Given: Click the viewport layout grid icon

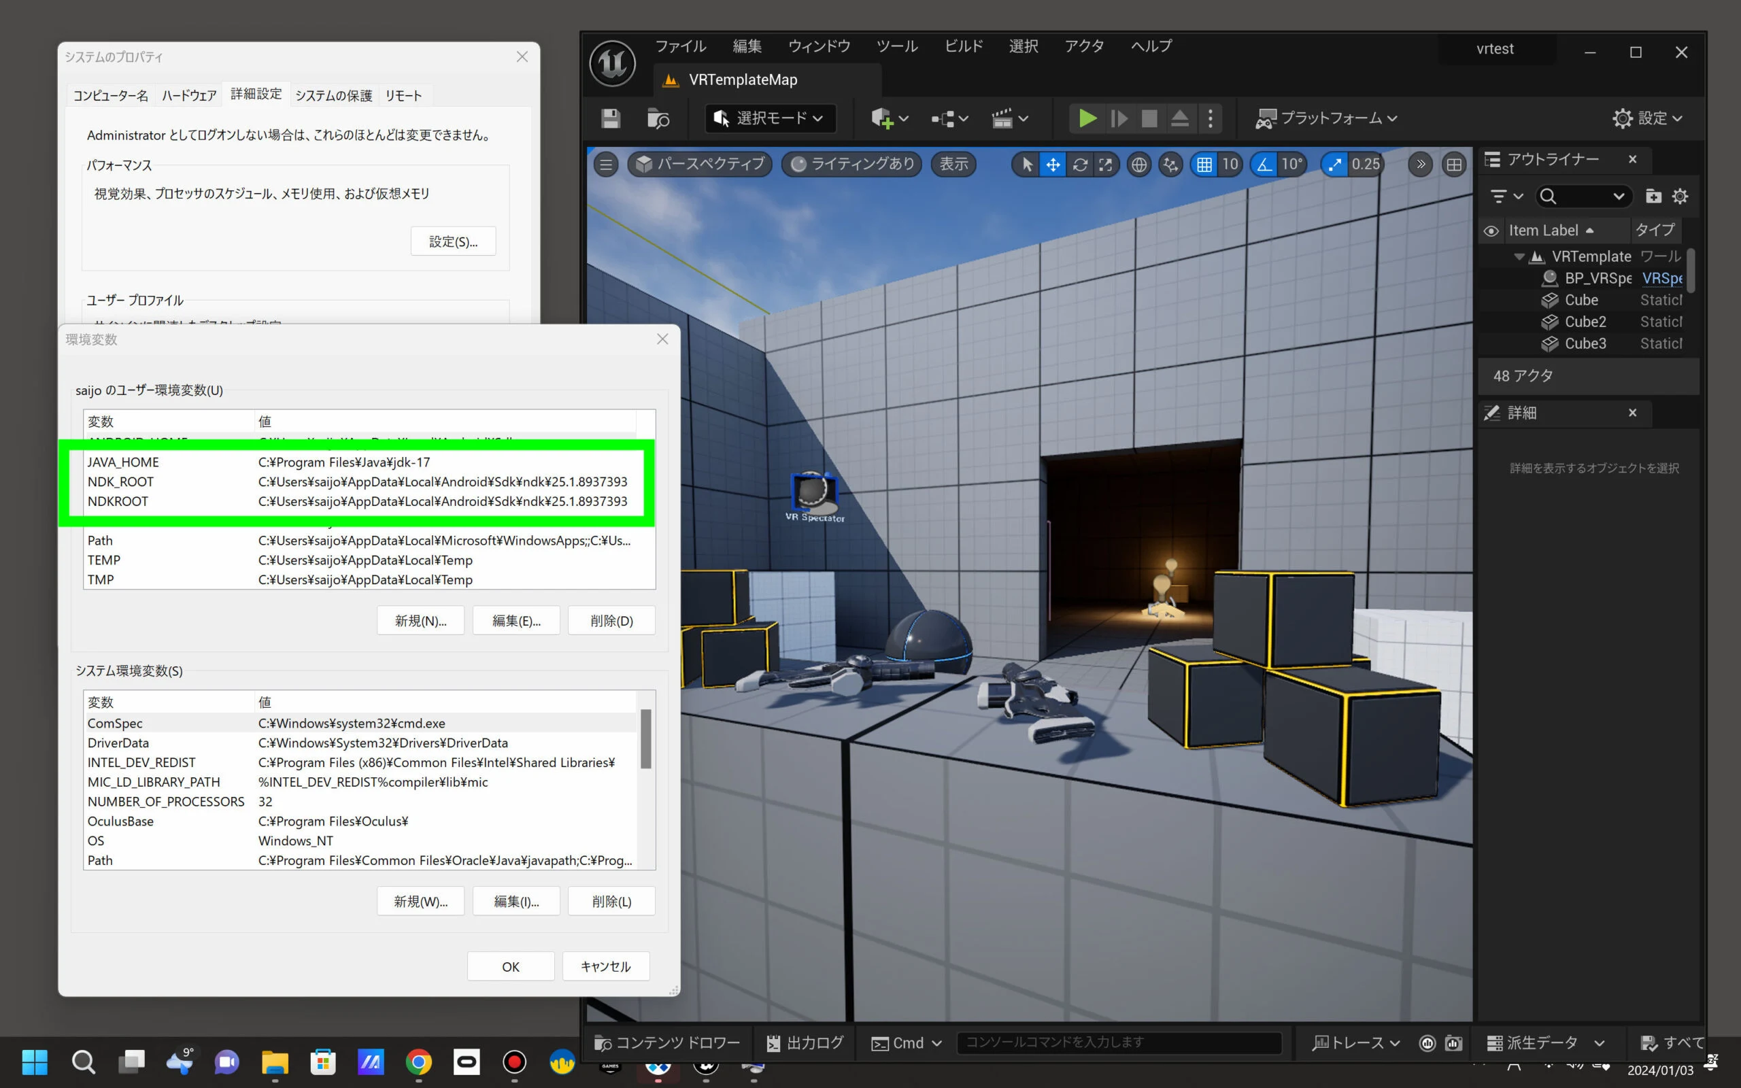Looking at the screenshot, I should (x=1454, y=165).
